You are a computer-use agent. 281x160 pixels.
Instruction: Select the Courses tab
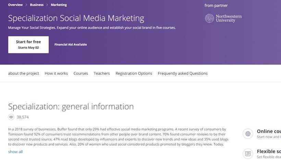pyautogui.click(x=81, y=73)
